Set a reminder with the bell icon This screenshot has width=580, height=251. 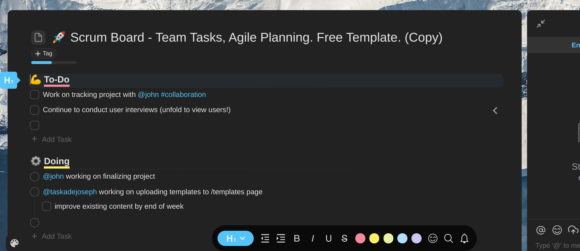[464, 238]
